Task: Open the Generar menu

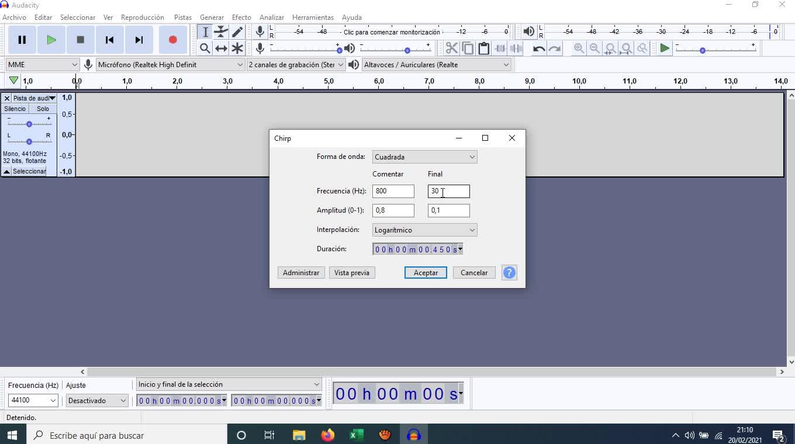Action: [212, 18]
